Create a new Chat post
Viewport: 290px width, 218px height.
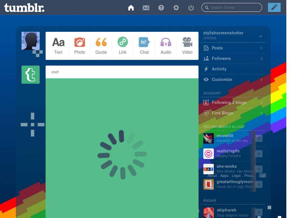click(144, 46)
